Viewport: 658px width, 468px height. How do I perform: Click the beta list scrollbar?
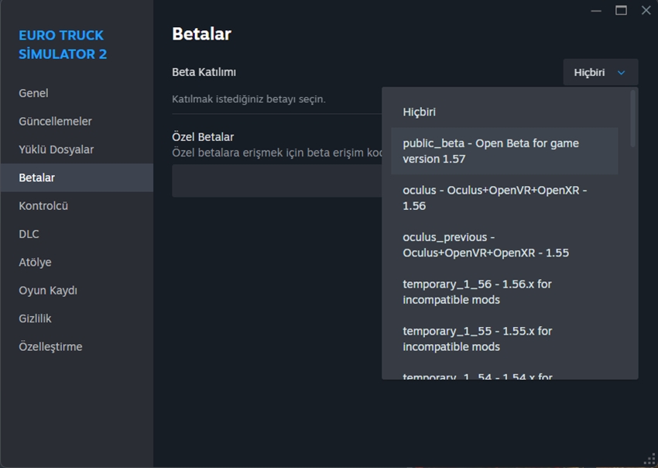tap(633, 118)
